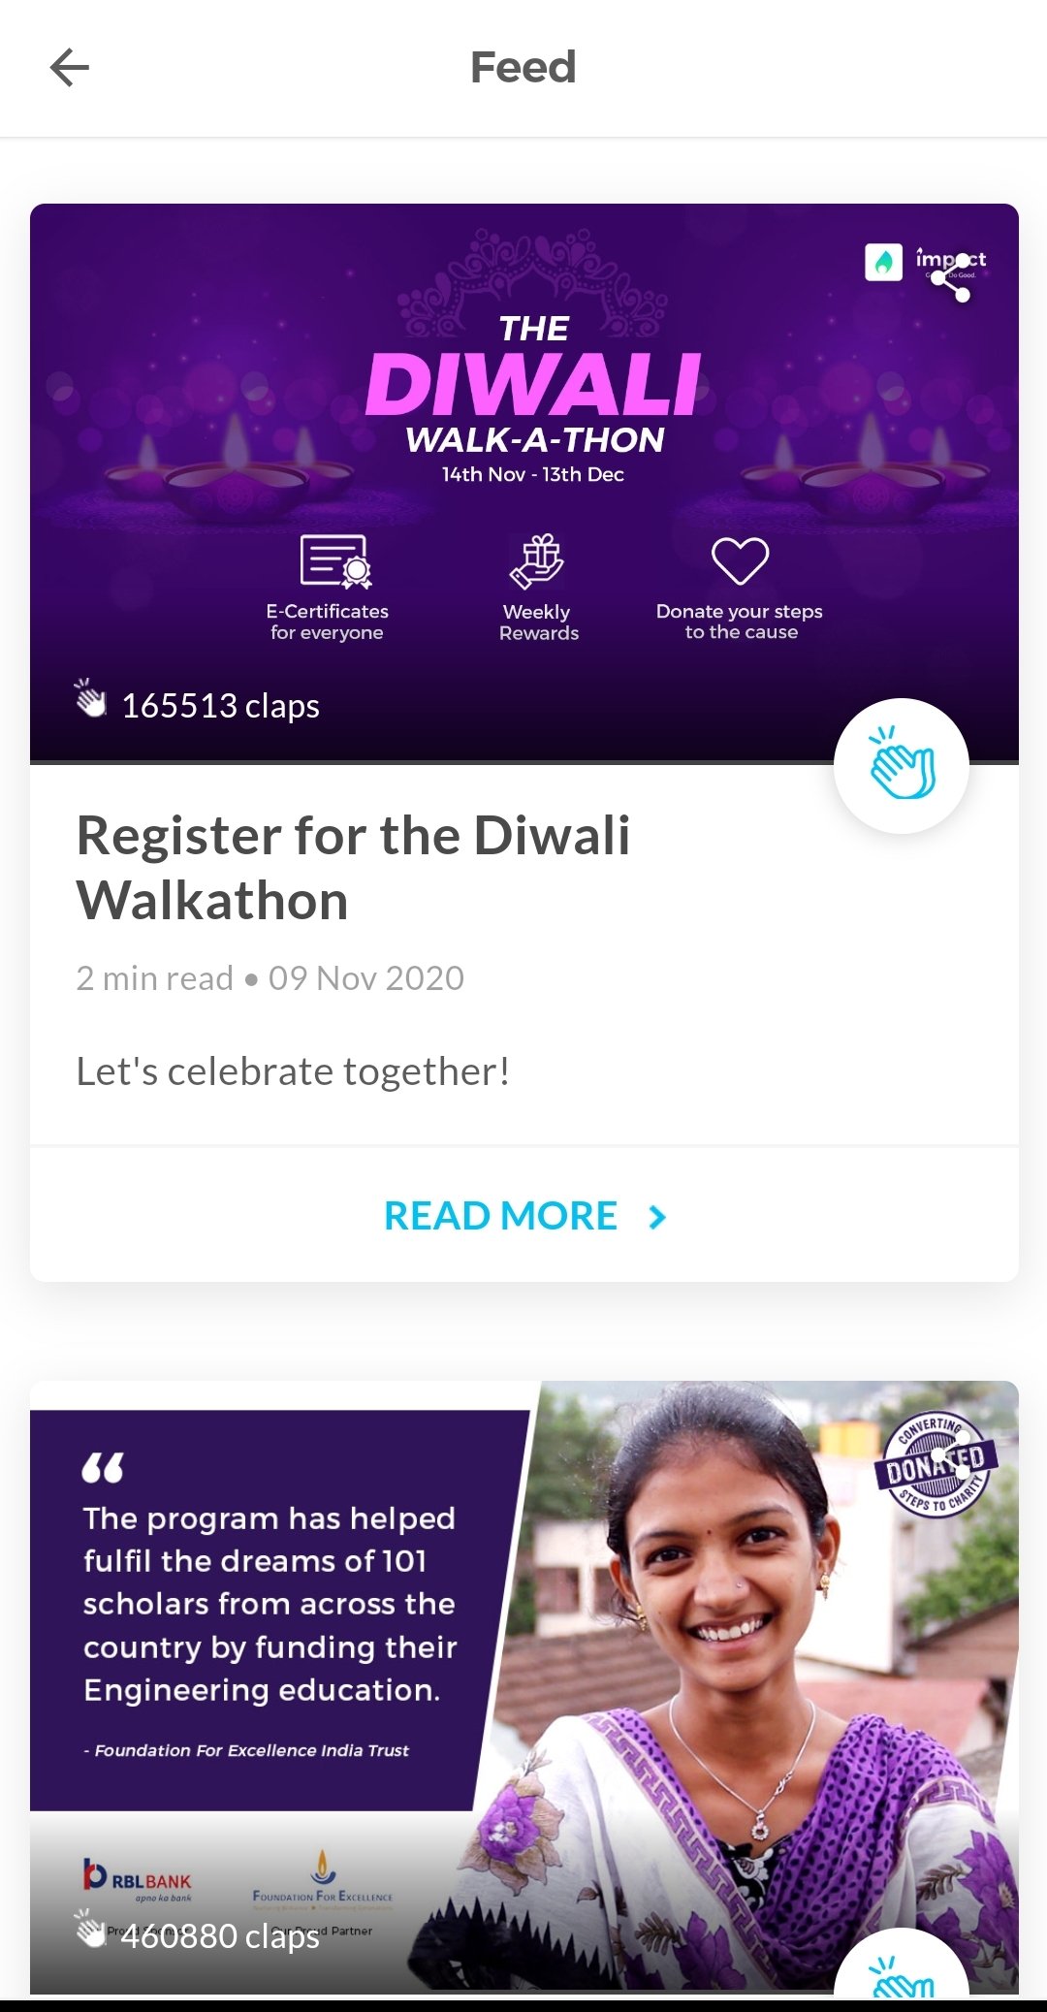Click the Foundation For Excellence logo

(323, 1879)
